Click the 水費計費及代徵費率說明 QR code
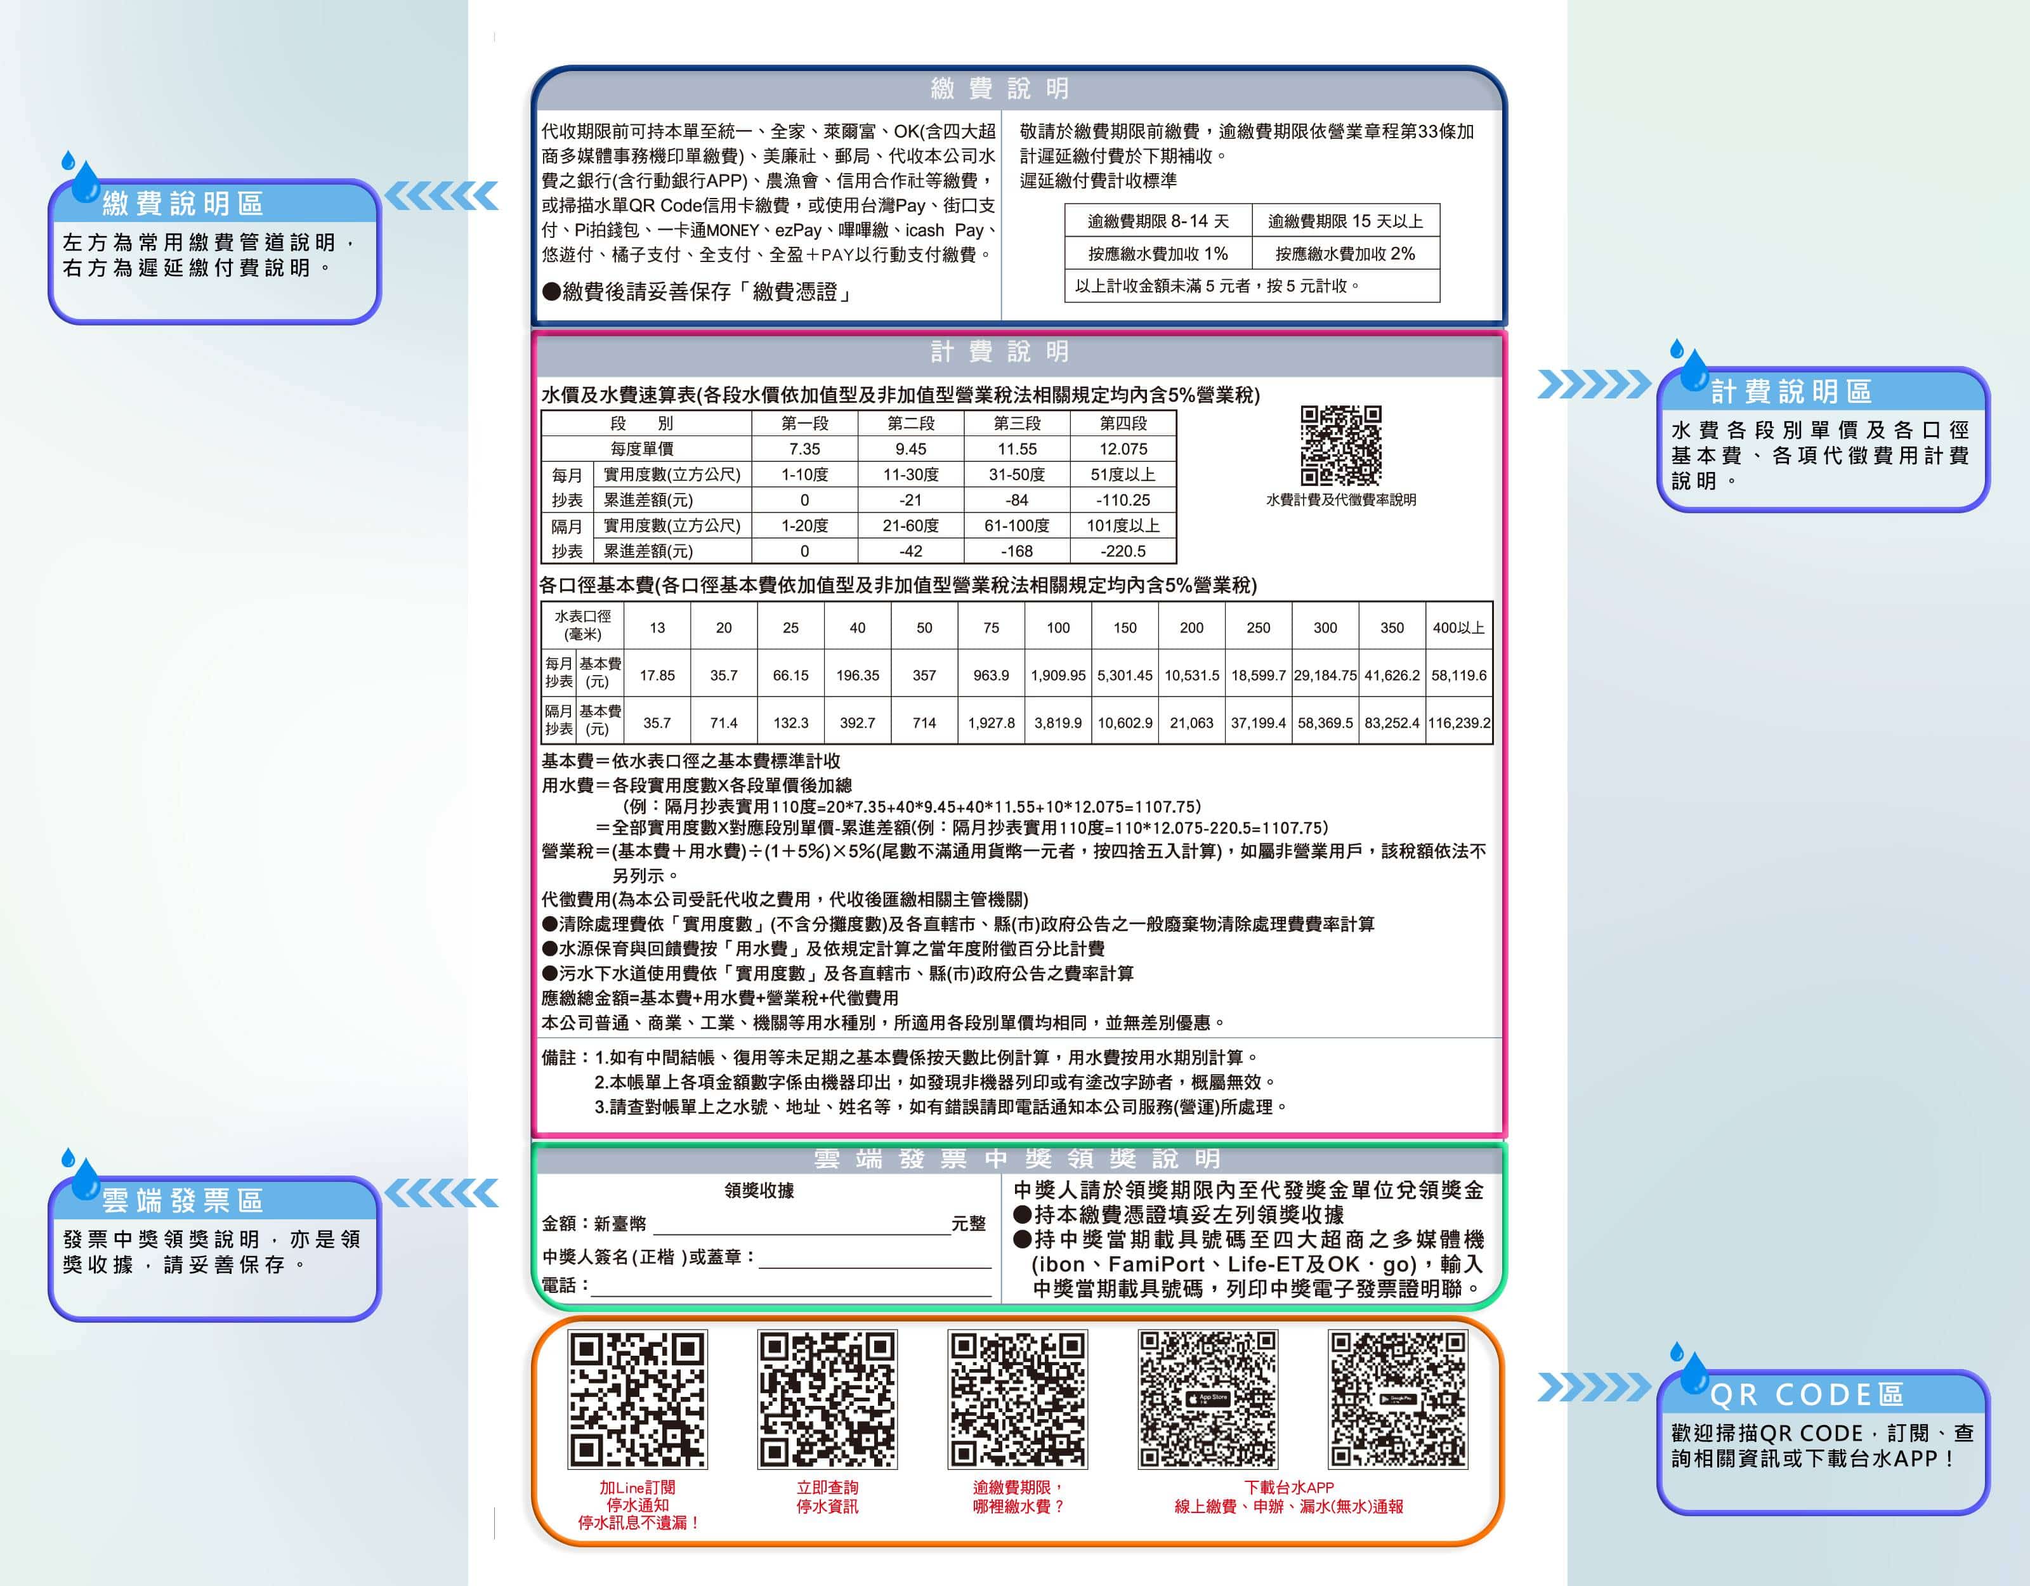The width and height of the screenshot is (2030, 1586). point(1340,445)
